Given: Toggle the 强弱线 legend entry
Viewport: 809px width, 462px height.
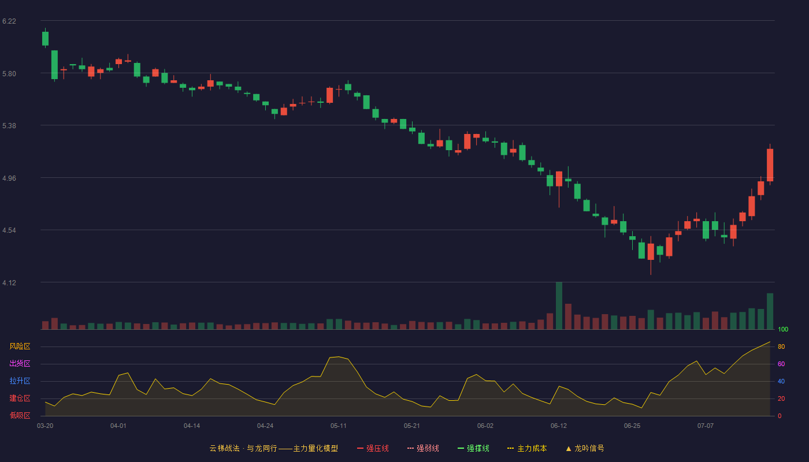Looking at the screenshot, I should pos(423,448).
